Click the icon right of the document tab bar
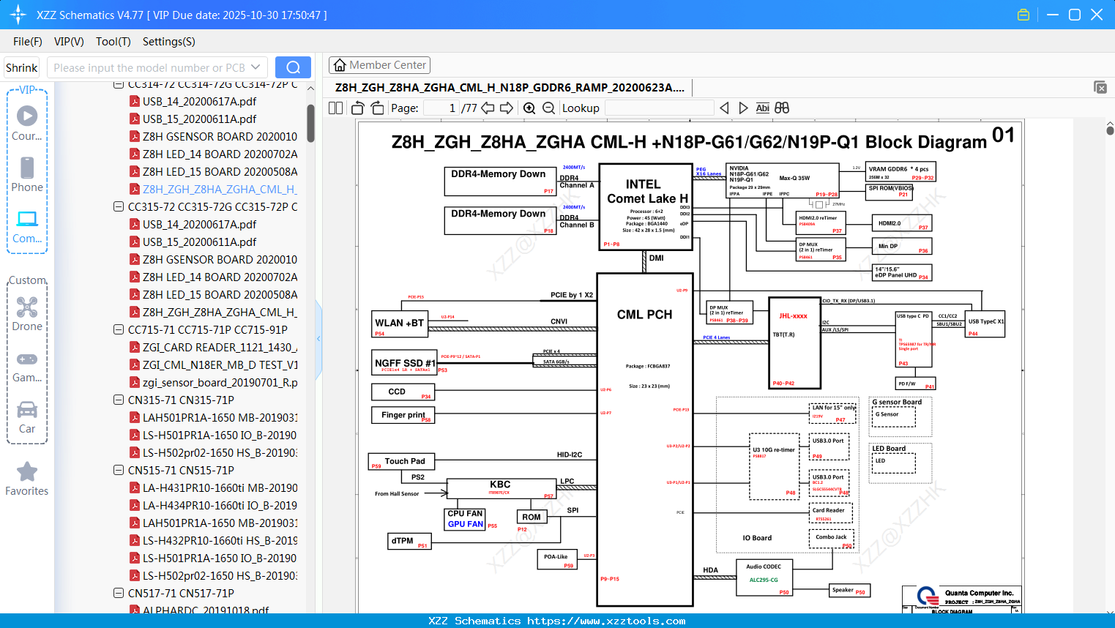 tap(1100, 87)
